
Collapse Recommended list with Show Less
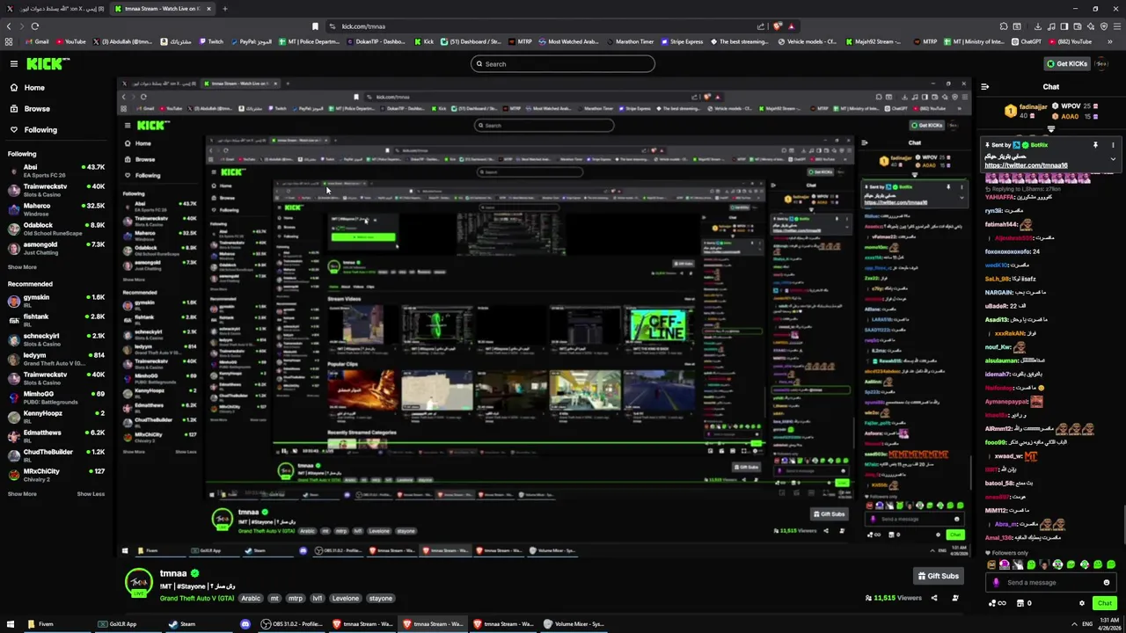[91, 494]
